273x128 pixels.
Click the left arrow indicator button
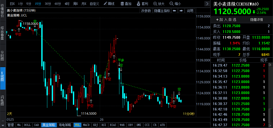pyautogui.click(x=174, y=11)
